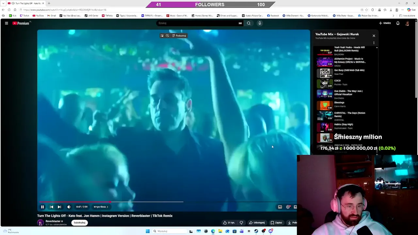Expand the bookmarks overflow chevron
418x235 pixels.
tap(393, 16)
